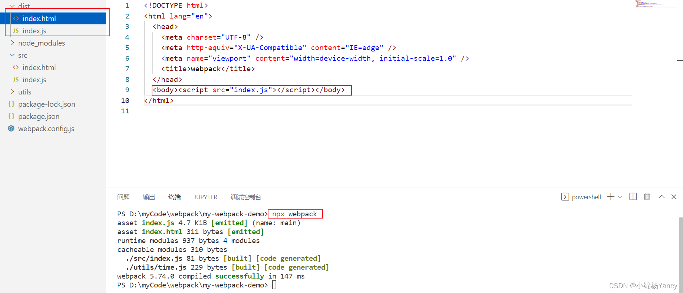This screenshot has width=683, height=293.
Task: Click 'asset index.js 4.7 KiB' output line
Action: [x=209, y=223]
